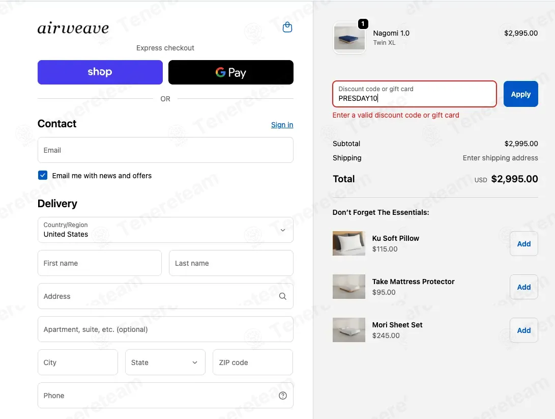
Task: Click the Take Mattress Protector $95.00 price
Action: click(384, 292)
